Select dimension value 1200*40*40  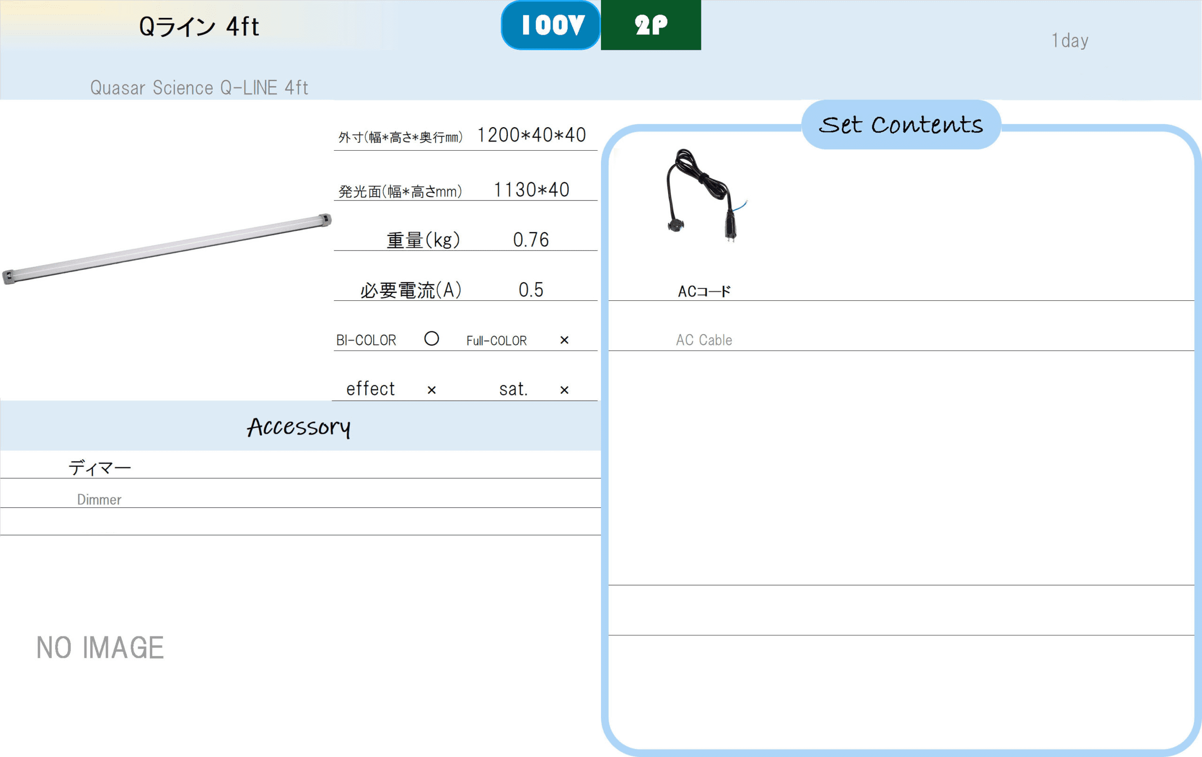coord(532,135)
